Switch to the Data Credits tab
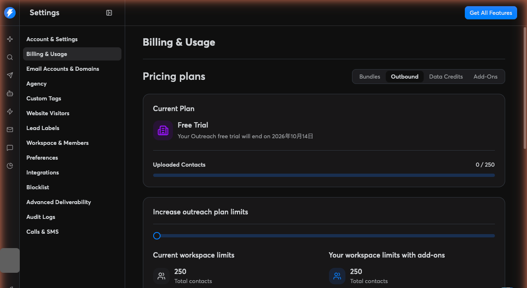 [x=446, y=77]
